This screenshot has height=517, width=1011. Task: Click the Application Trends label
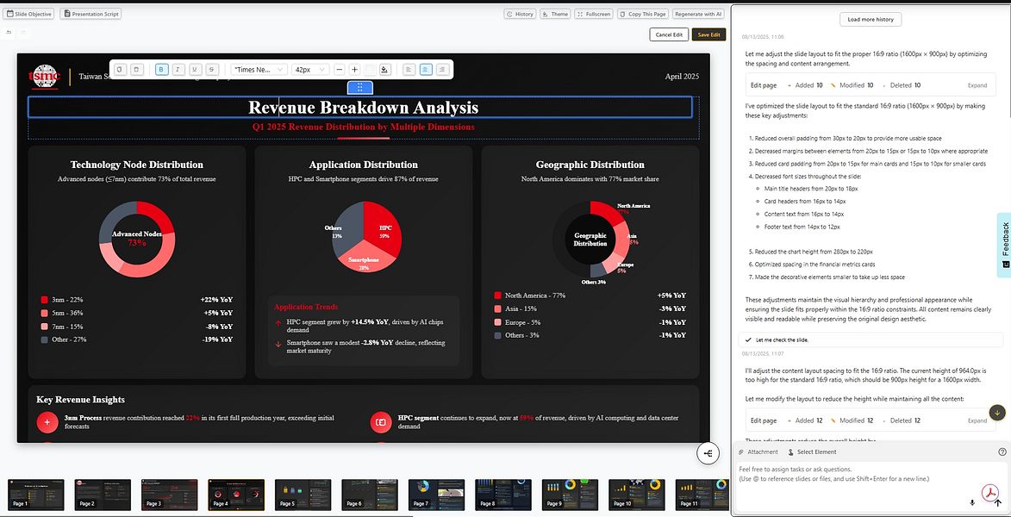click(x=306, y=307)
